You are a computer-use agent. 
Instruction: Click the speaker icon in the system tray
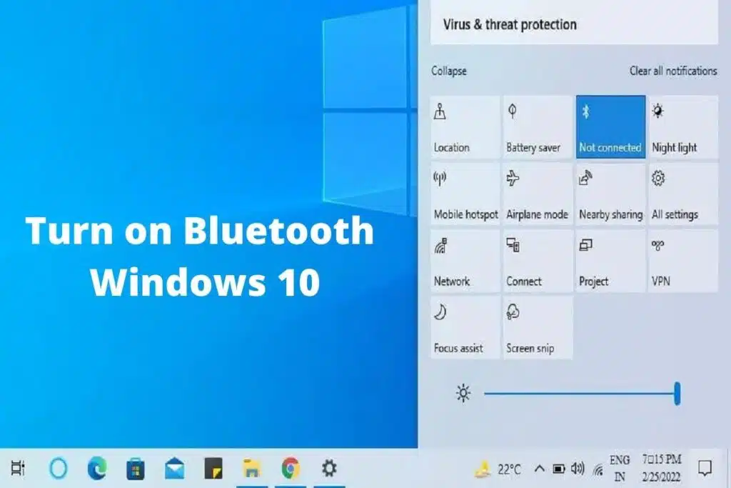[577, 469]
